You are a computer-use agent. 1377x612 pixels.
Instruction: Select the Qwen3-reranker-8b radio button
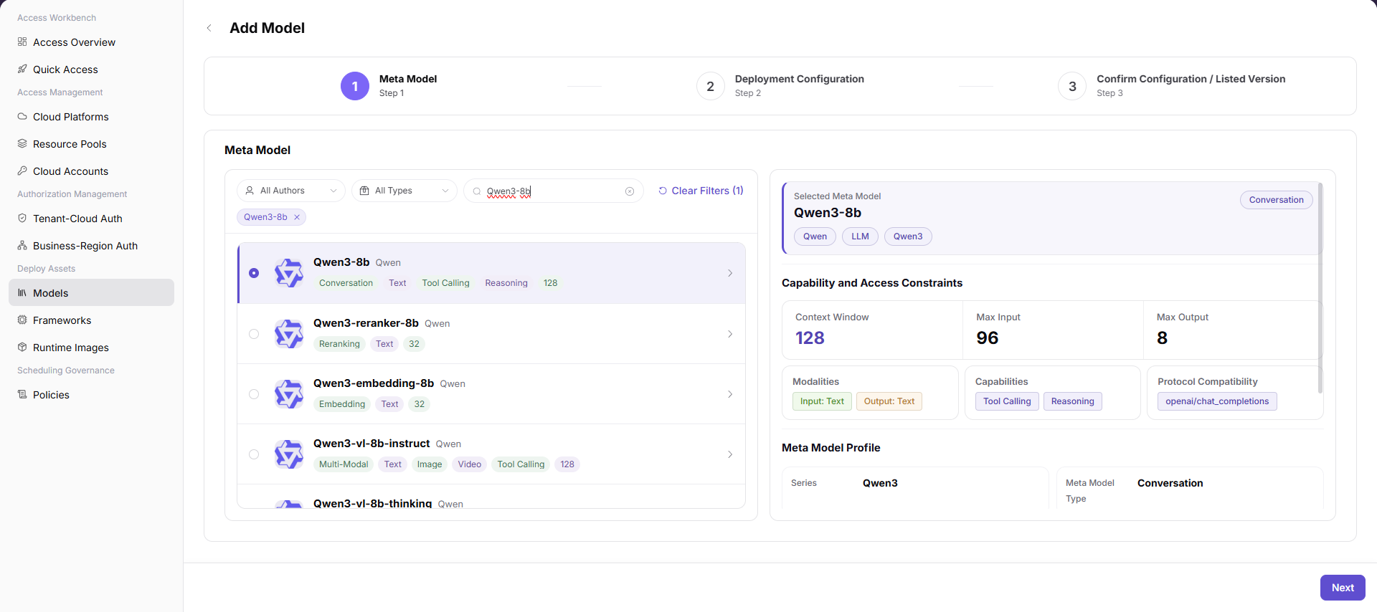(254, 334)
